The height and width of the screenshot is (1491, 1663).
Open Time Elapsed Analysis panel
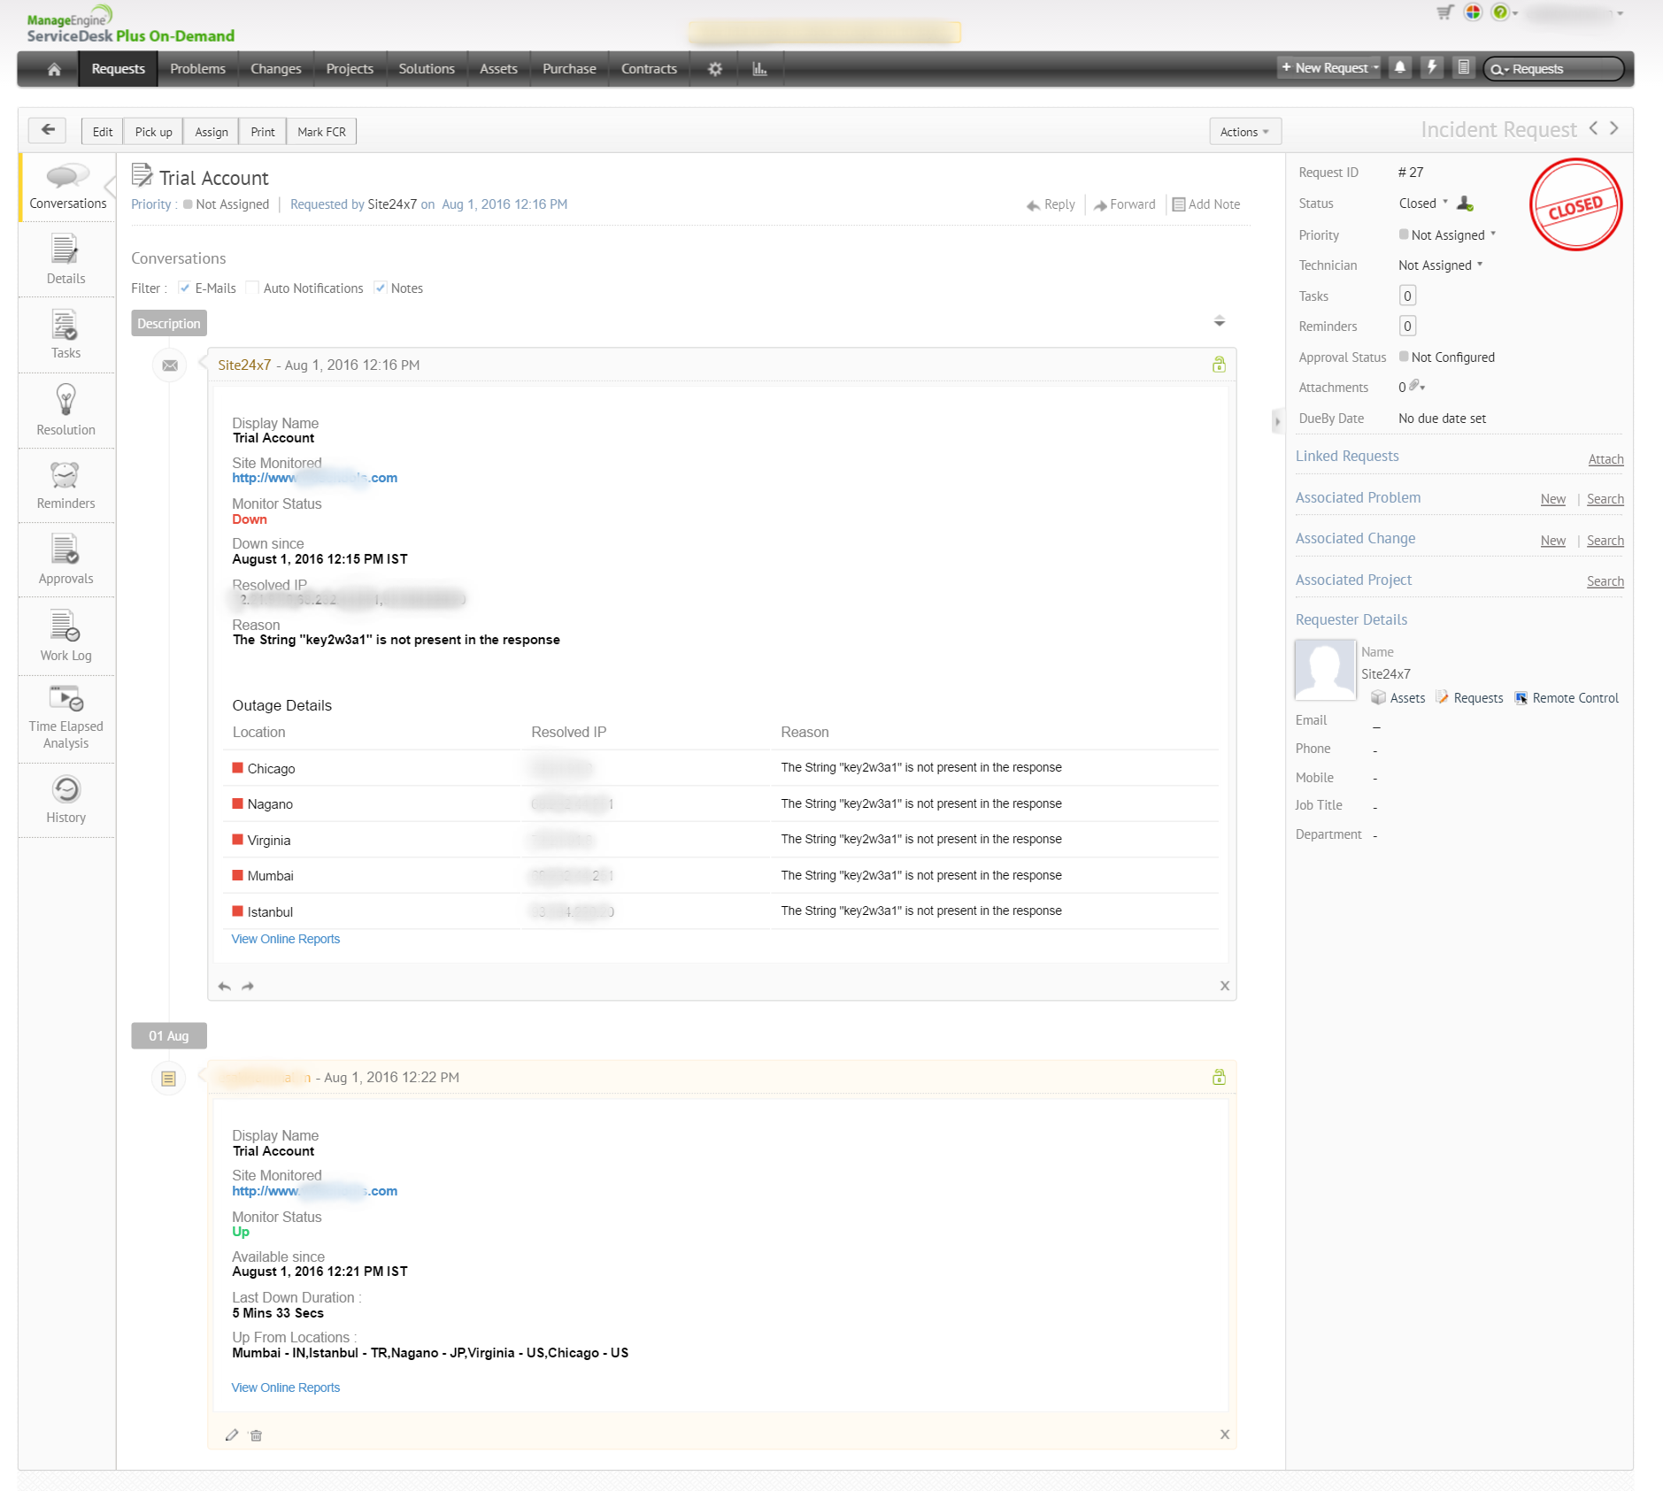(x=66, y=717)
